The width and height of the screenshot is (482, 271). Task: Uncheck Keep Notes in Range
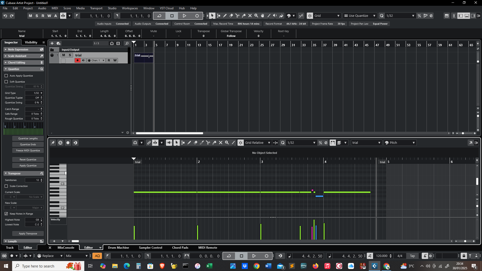click(x=6, y=214)
